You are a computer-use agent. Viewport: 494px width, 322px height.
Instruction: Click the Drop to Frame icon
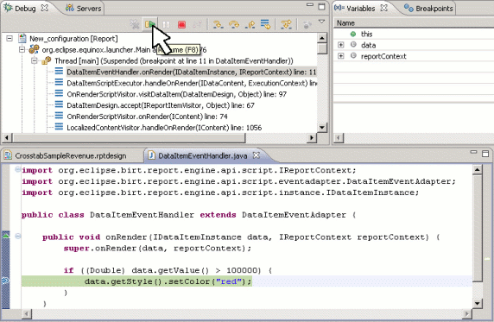265,24
